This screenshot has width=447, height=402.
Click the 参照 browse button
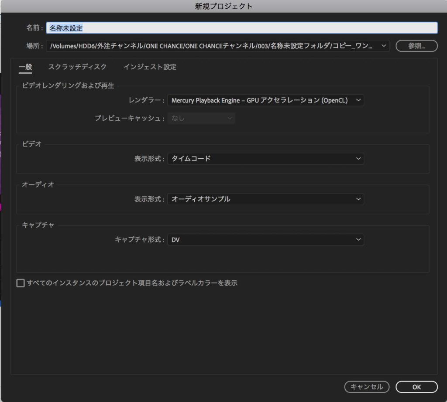pos(416,46)
